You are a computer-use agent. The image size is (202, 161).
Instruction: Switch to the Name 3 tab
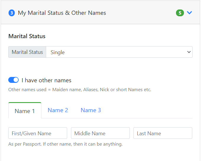[91, 110]
